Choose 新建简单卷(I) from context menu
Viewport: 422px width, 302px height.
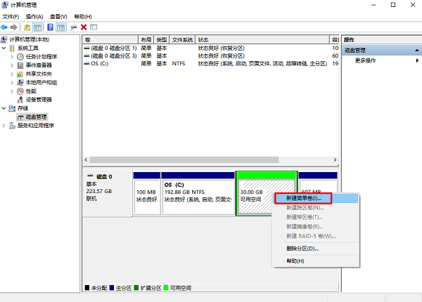303,198
